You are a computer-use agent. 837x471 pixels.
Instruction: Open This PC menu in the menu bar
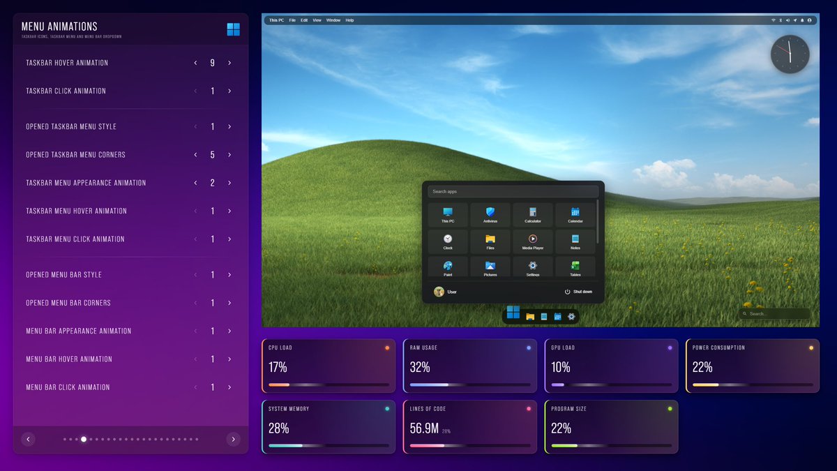[277, 20]
